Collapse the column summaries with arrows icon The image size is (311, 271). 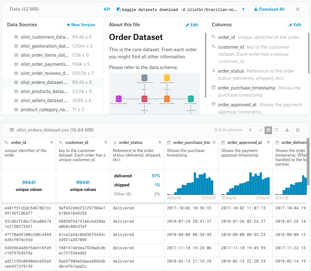coord(261,130)
